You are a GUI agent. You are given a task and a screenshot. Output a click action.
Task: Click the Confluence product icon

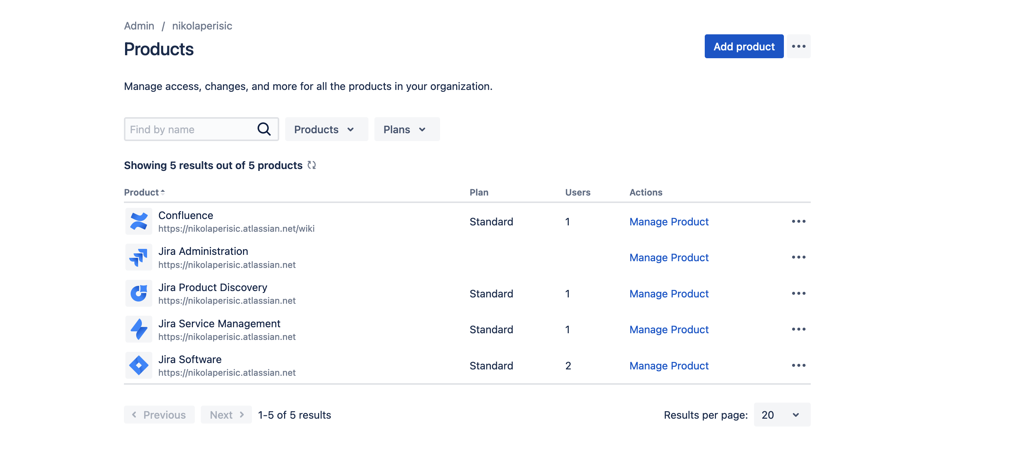[x=138, y=221]
